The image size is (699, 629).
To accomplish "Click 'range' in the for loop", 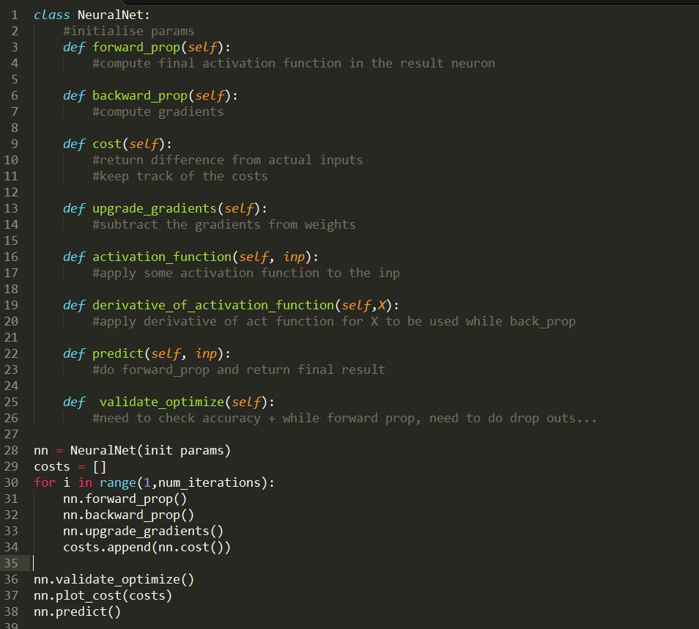I will [x=118, y=482].
